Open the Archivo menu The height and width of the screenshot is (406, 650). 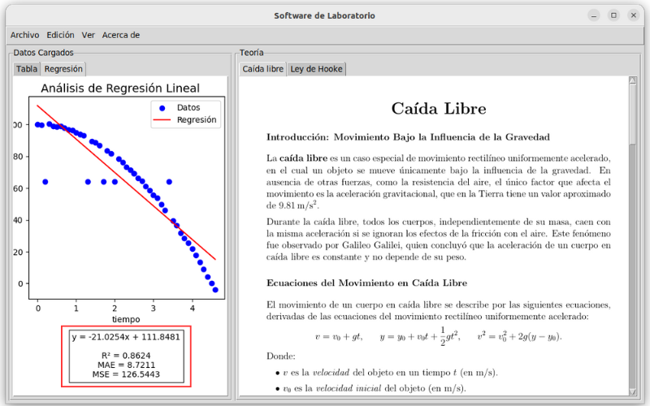pos(25,35)
